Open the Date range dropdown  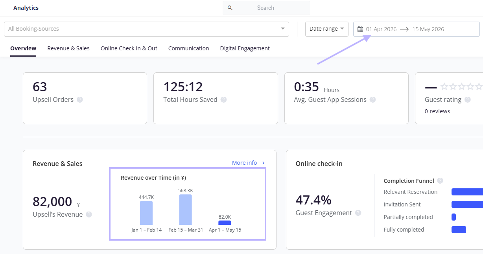pyautogui.click(x=327, y=29)
